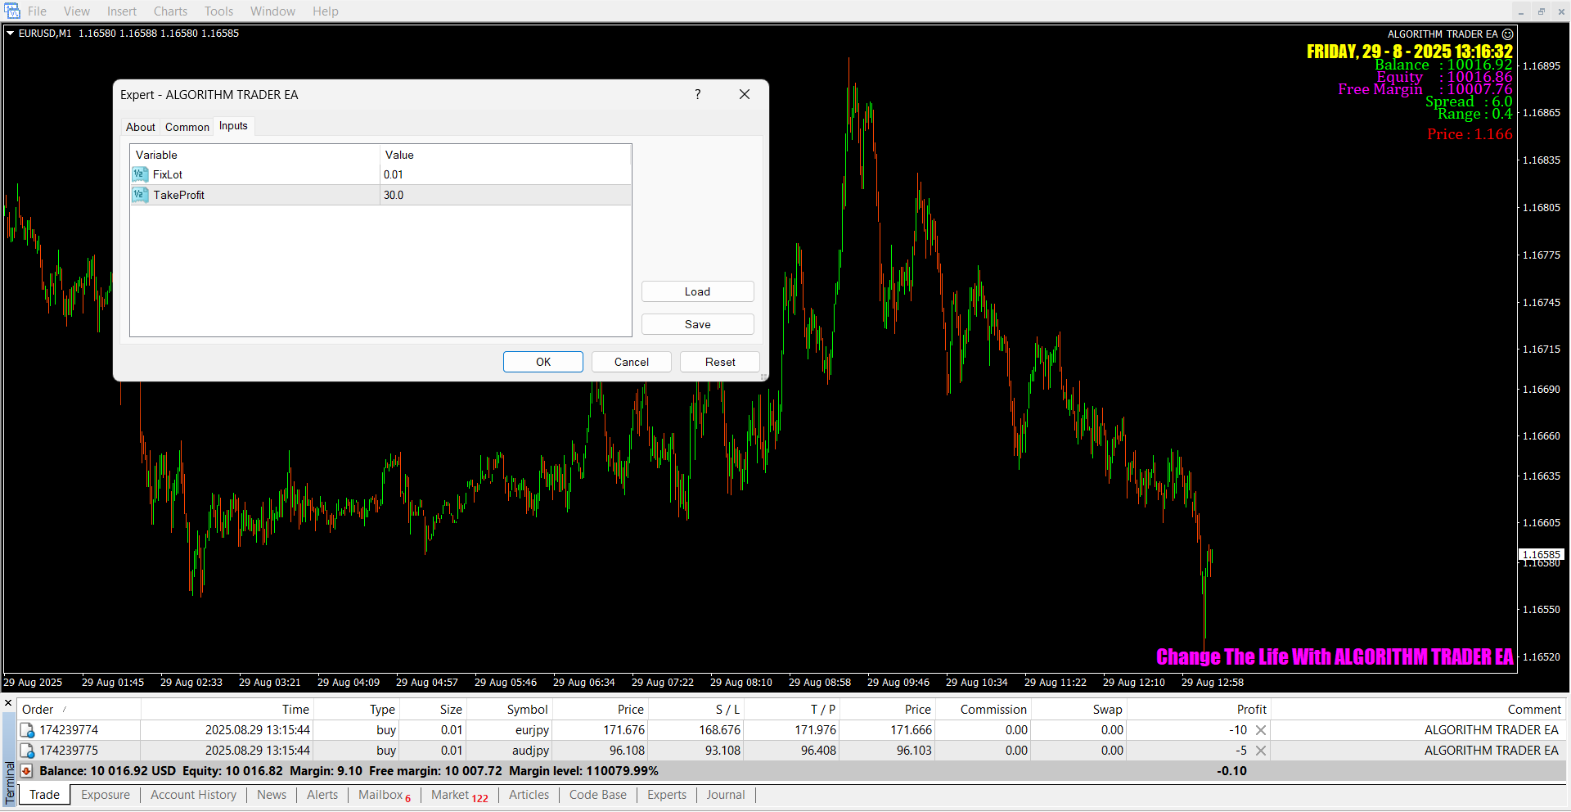Image resolution: width=1571 pixels, height=812 pixels.
Task: Open the Charts menu
Action: 170,11
